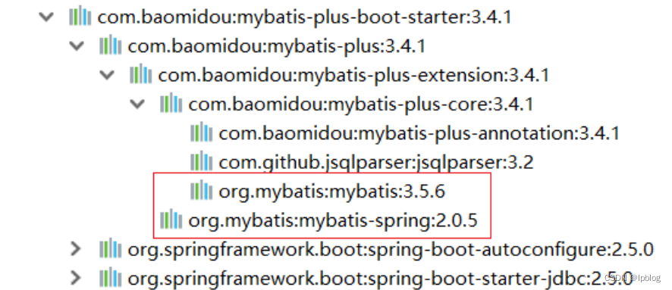The height and width of the screenshot is (290, 672).
Task: Click library icon of mybatis-plus-extension:3.4.1
Action: click(x=140, y=74)
